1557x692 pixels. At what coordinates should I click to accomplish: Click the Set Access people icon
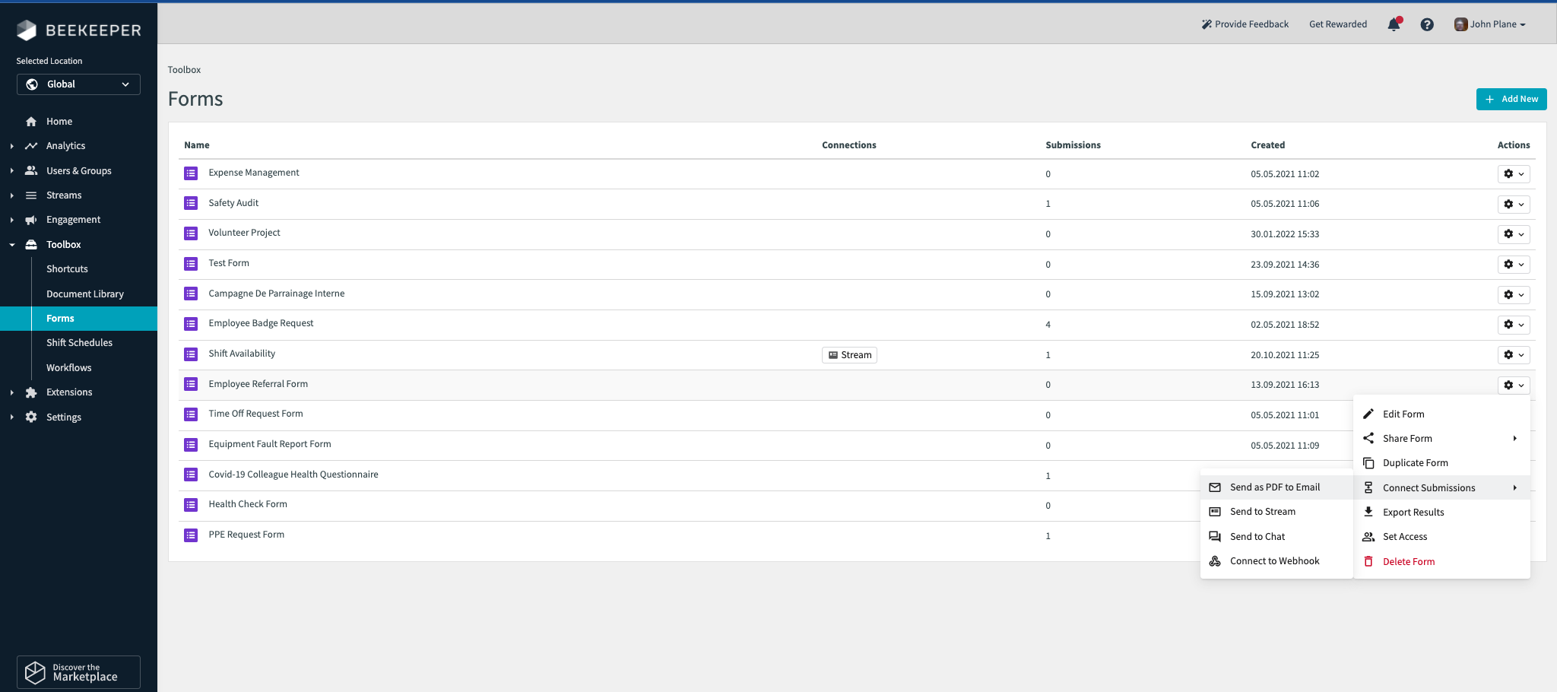pyautogui.click(x=1368, y=536)
